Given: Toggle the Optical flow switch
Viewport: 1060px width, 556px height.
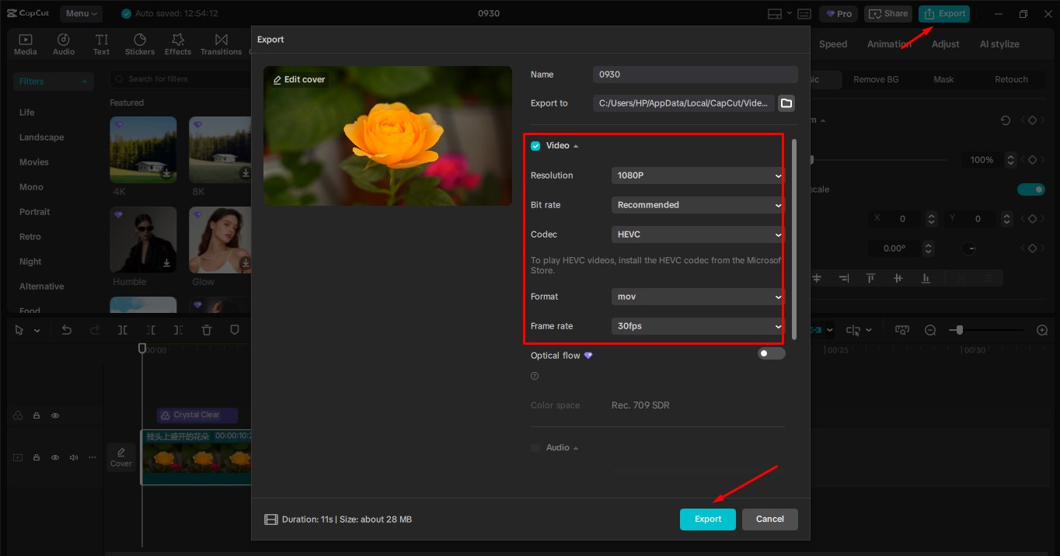Looking at the screenshot, I should tap(771, 353).
